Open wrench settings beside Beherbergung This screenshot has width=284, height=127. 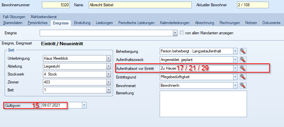tap(243, 51)
